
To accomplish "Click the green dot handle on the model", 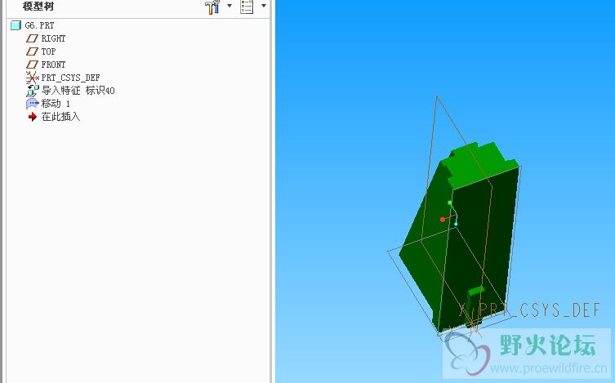I will 450,203.
